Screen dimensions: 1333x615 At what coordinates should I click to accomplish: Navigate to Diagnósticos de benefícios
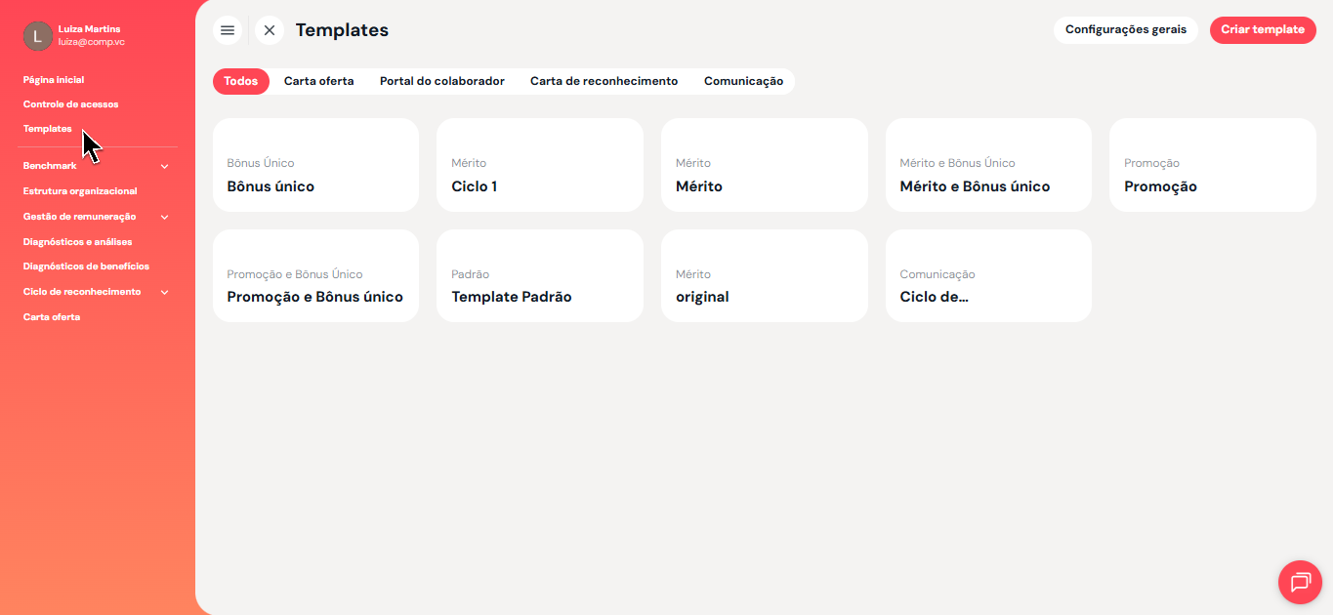point(86,266)
